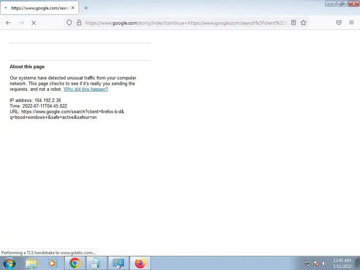The image size is (360, 270).
Task: Go back to the previous page
Action: pos(8,23)
